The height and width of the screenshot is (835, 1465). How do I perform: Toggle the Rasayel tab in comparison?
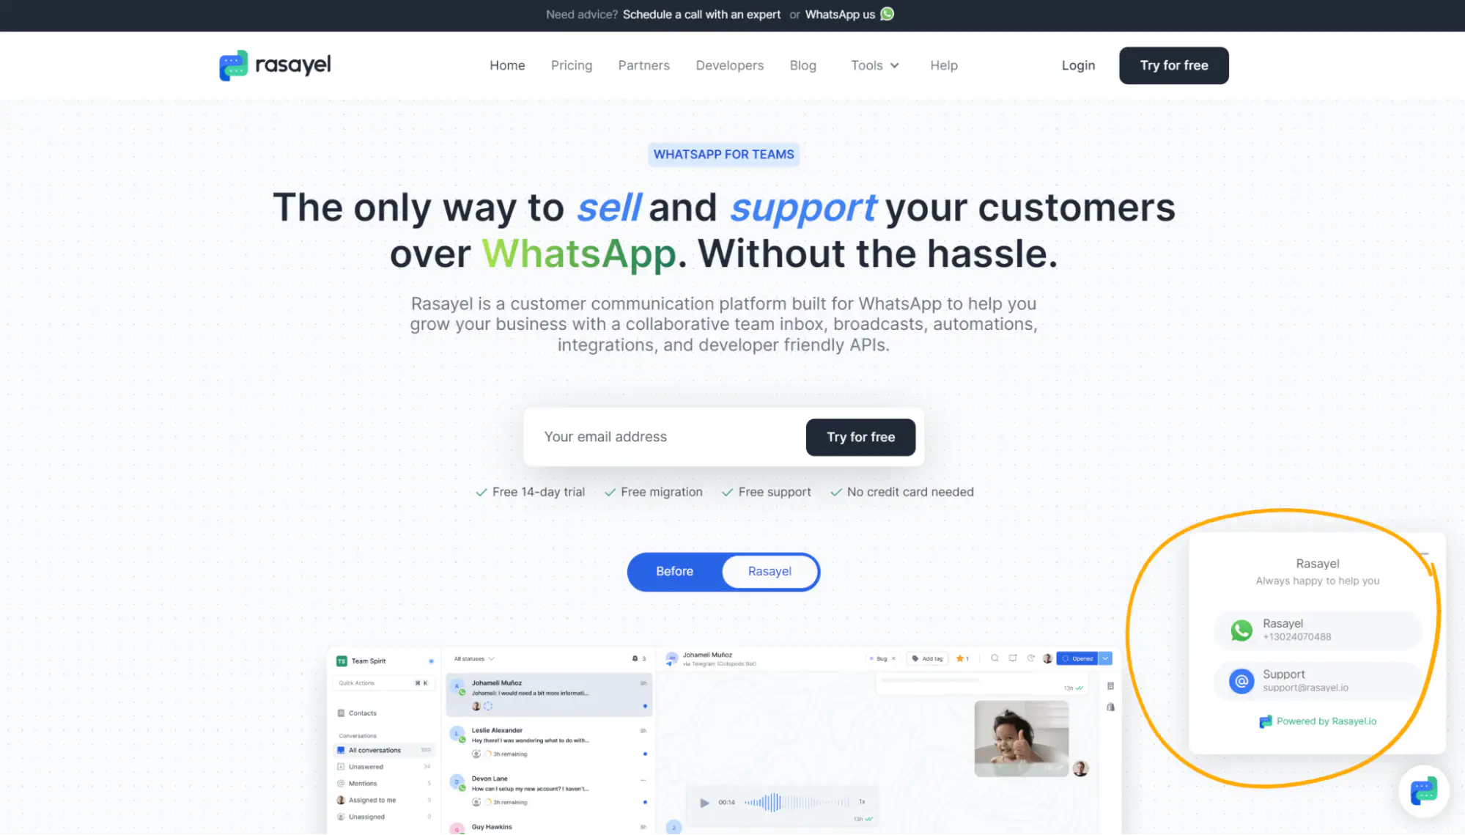coord(770,571)
